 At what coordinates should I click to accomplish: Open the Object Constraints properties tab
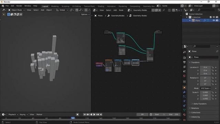[184, 106]
